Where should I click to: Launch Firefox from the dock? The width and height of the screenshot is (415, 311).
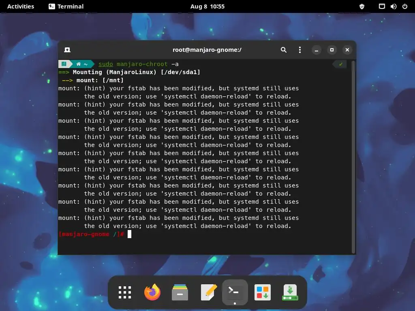pyautogui.click(x=152, y=292)
